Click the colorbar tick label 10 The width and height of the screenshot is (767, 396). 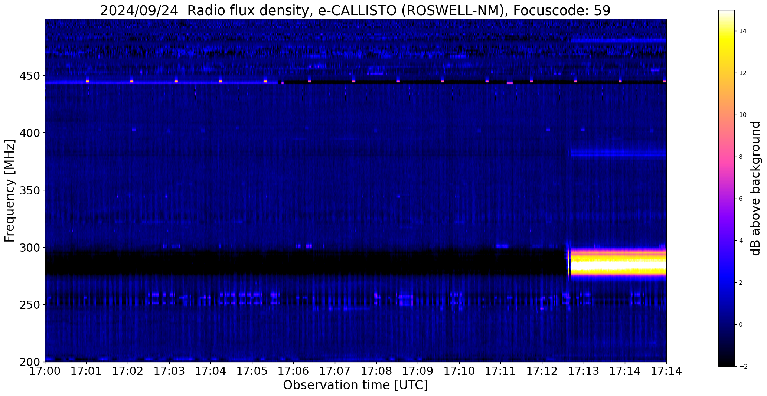pyautogui.click(x=743, y=115)
